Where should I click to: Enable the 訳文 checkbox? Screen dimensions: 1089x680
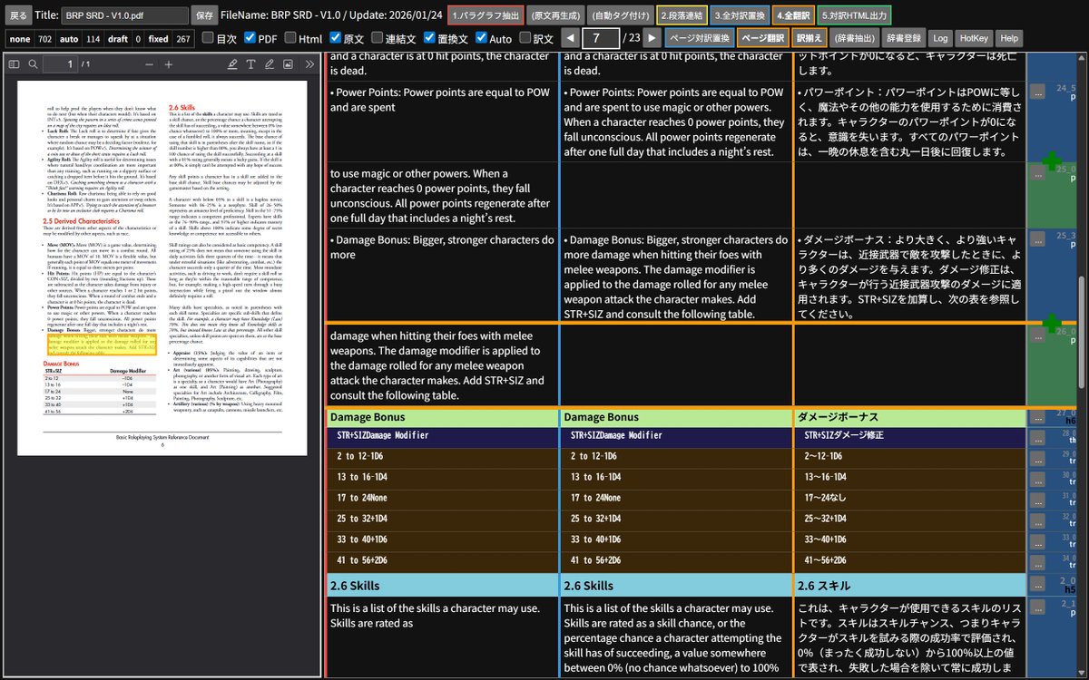coord(525,38)
